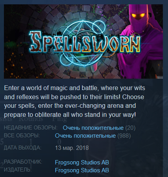168x177 pixels.
Task: Click the ДАТА ВЫХОДА label
Action: pyautogui.click(x=23, y=147)
